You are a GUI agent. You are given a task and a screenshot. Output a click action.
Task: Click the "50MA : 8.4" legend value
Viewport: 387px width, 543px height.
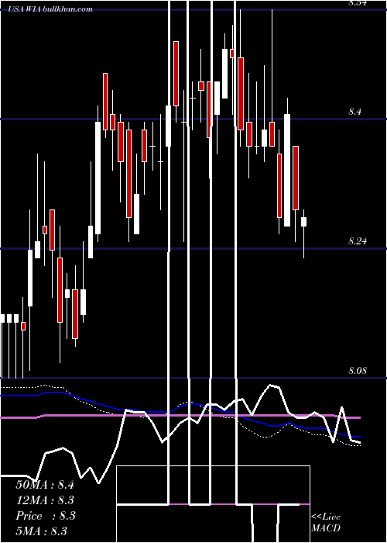tap(45, 485)
